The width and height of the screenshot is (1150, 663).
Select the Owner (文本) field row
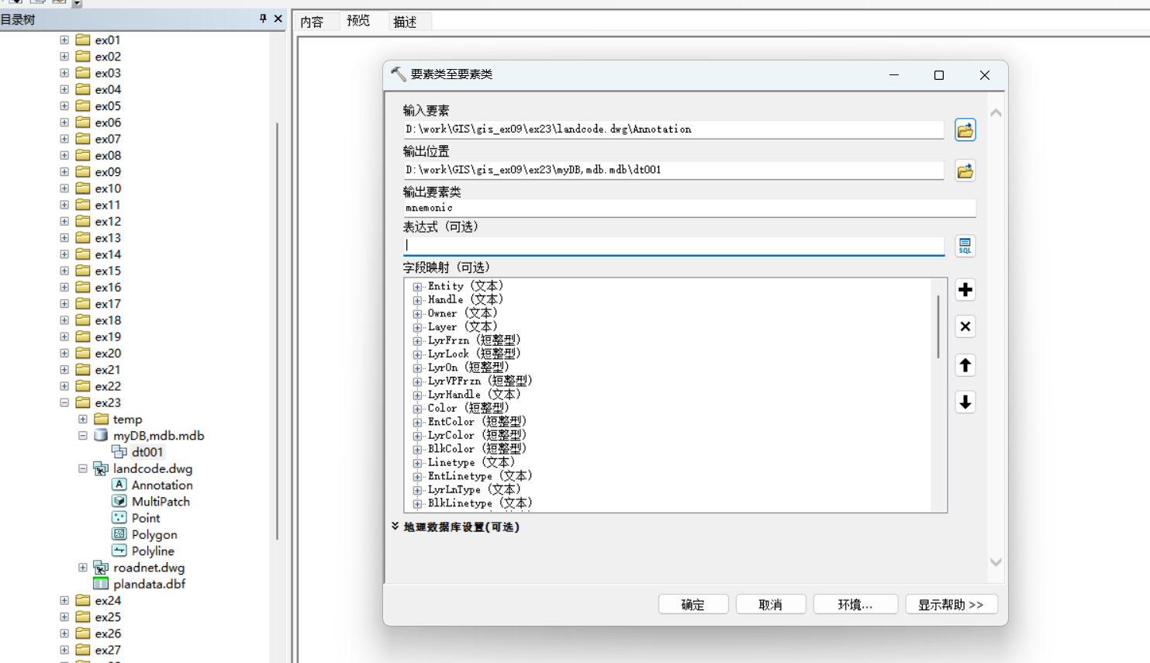(x=462, y=313)
